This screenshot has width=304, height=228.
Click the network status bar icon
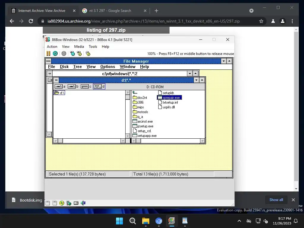(x=69, y=203)
